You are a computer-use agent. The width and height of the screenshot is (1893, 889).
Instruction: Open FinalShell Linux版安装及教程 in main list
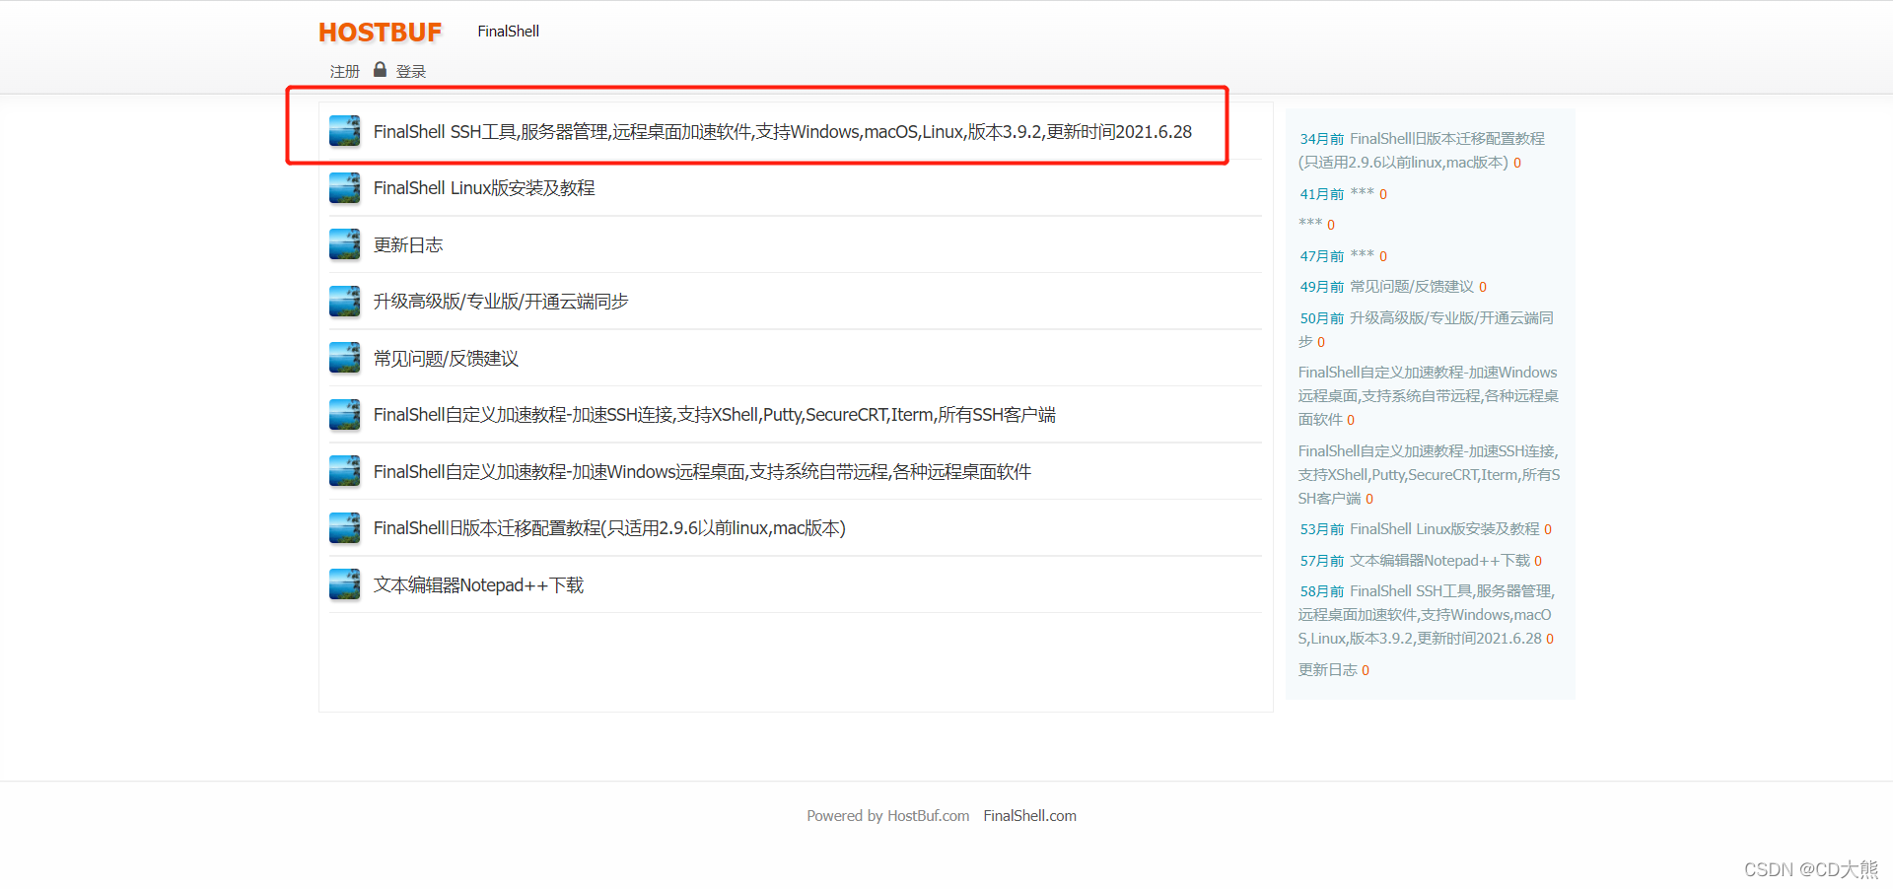pyautogui.click(x=484, y=188)
